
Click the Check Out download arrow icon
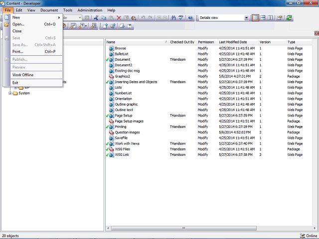pos(122,26)
